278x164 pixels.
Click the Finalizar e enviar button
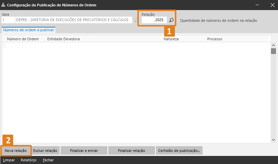pos(84,151)
